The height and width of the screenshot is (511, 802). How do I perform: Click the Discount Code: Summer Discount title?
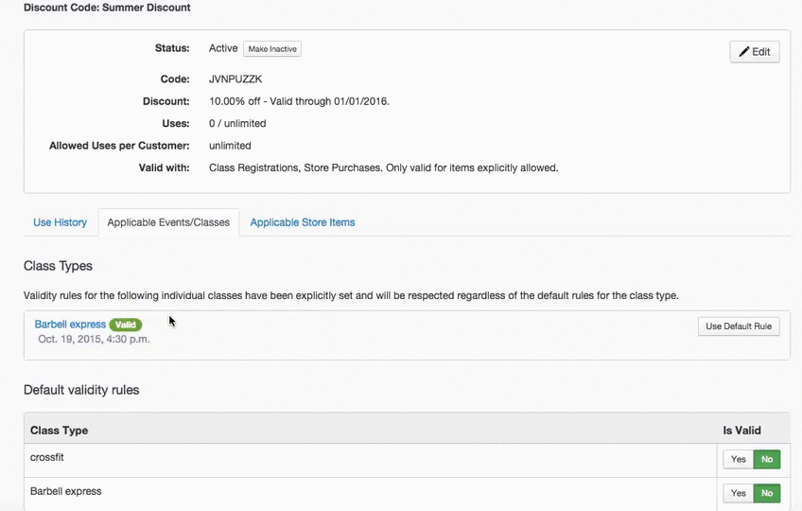(107, 8)
